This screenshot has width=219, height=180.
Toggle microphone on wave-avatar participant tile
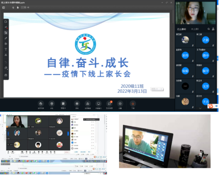click(x=193, y=45)
